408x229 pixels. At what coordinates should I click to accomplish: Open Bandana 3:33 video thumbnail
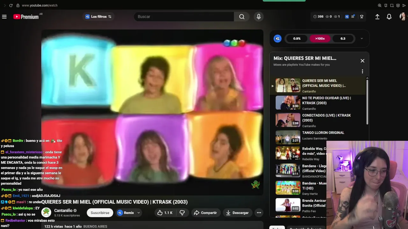[288, 188]
